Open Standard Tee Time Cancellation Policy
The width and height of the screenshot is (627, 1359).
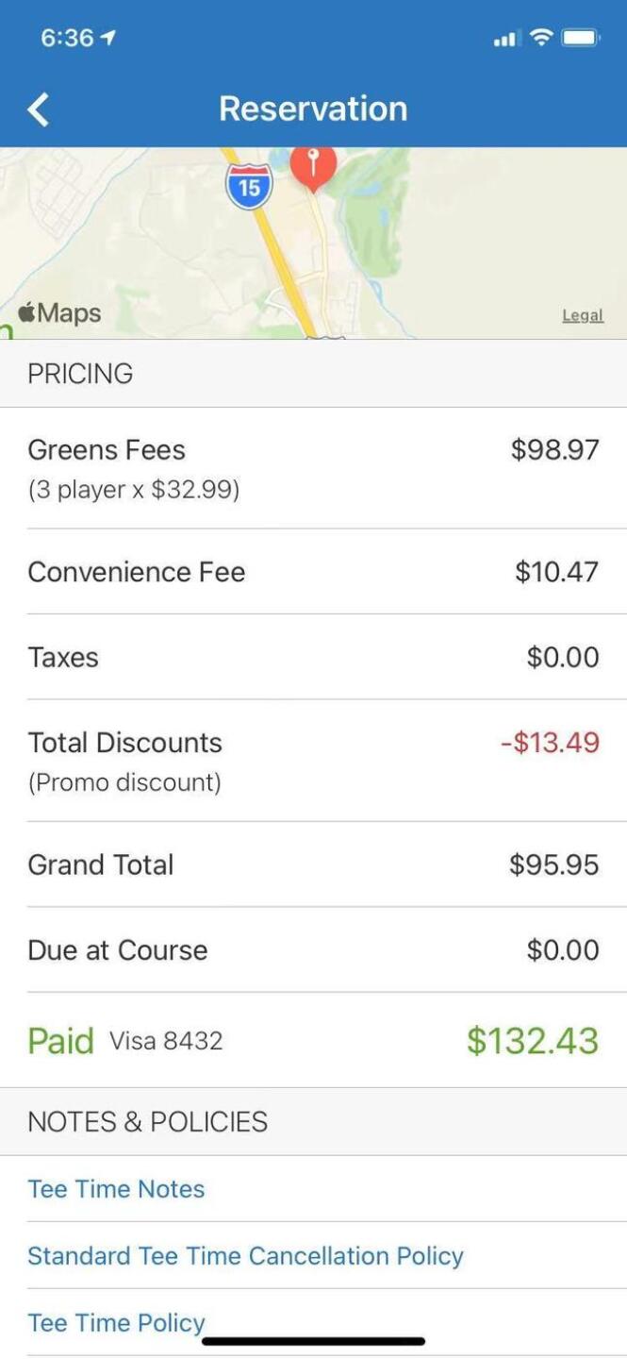click(245, 1255)
